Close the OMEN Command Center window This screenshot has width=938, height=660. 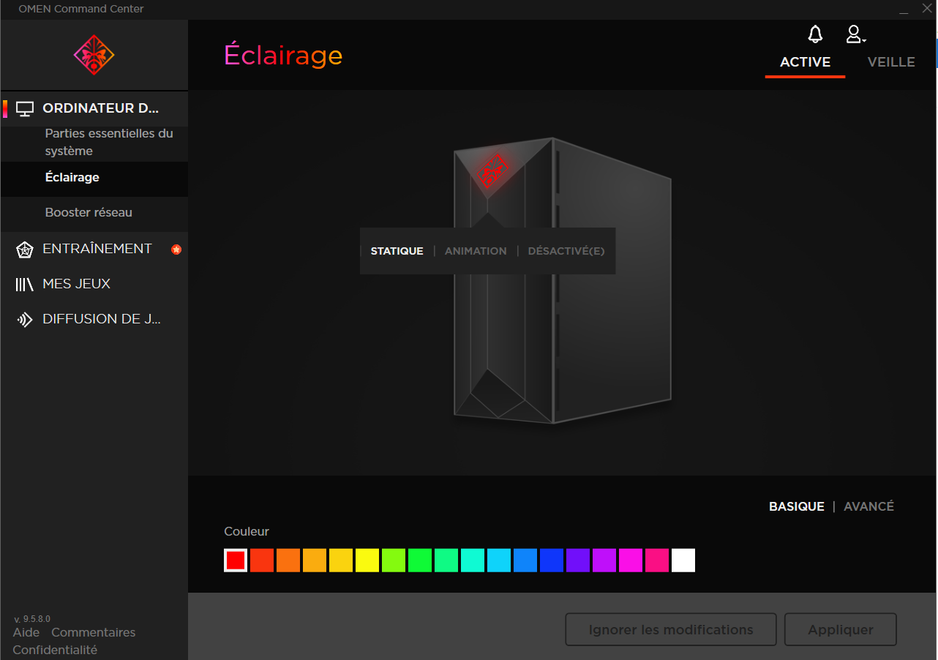pos(927,9)
